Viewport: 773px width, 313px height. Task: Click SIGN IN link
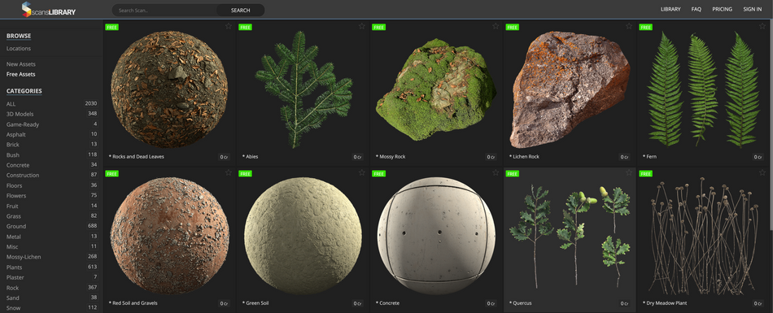tap(753, 10)
